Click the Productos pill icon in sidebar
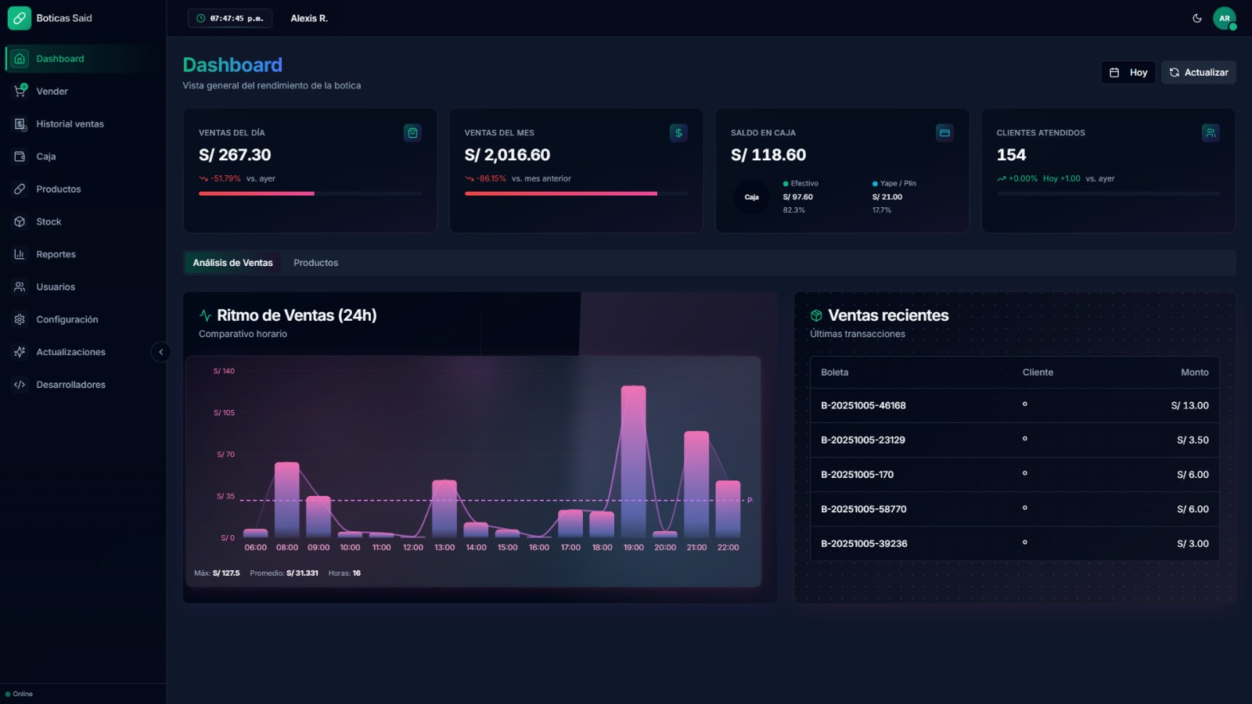This screenshot has height=704, width=1252. [20, 189]
